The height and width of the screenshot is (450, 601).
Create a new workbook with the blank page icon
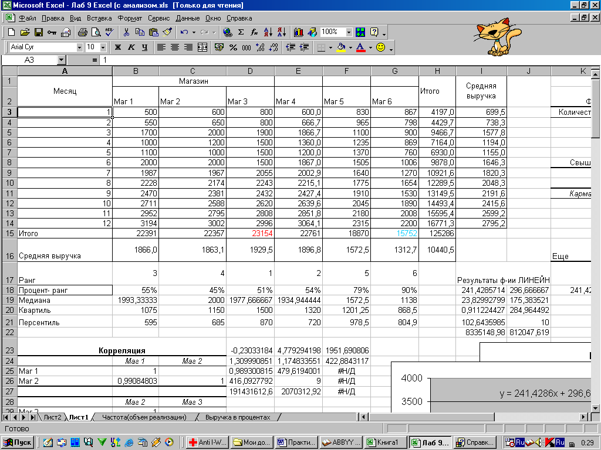pyautogui.click(x=12, y=33)
